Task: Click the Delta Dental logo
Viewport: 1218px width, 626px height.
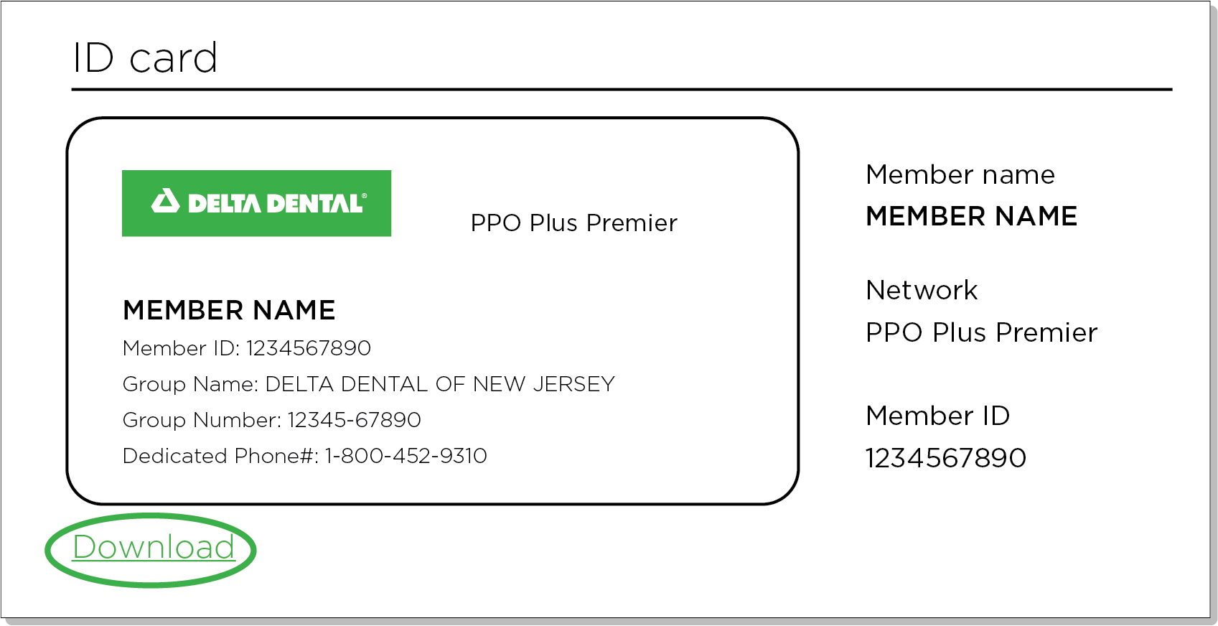Action: coord(256,203)
